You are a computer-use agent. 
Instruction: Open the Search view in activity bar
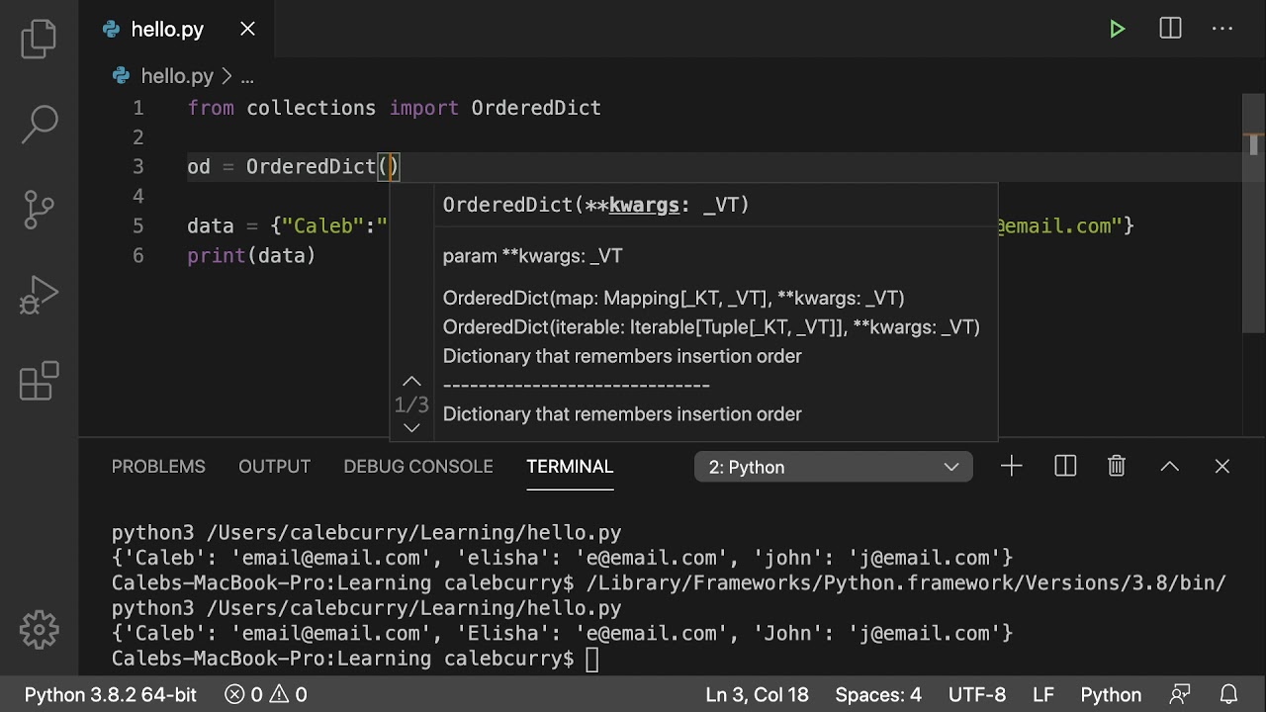click(40, 124)
